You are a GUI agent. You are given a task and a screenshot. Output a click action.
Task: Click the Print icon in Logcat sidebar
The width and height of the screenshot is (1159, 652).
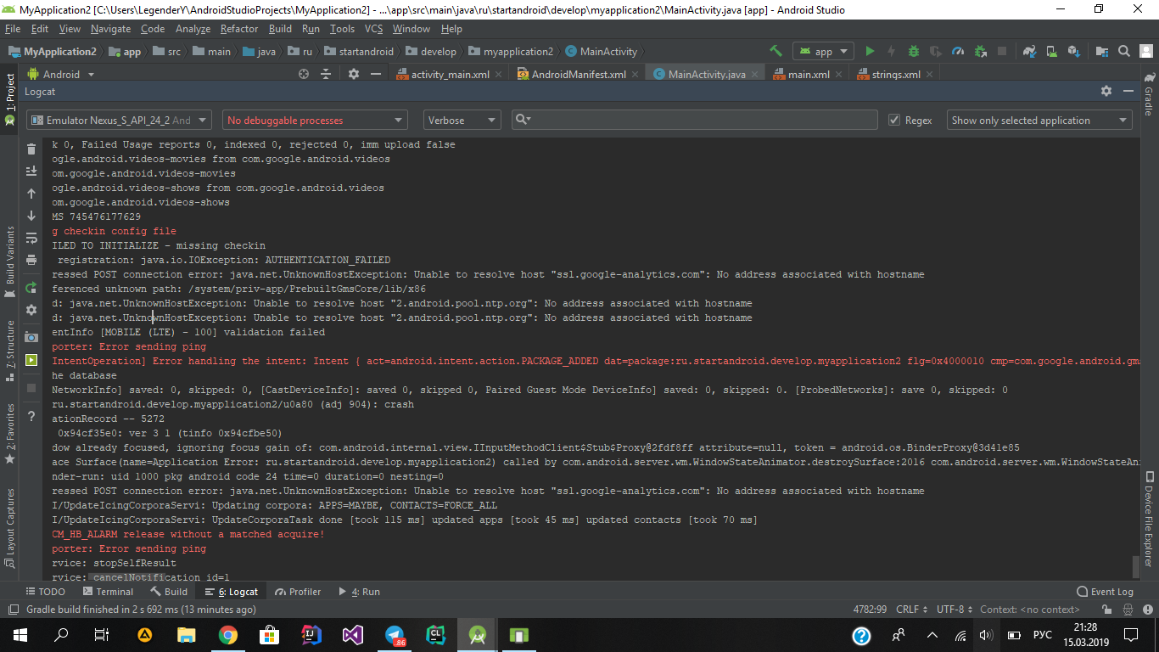[31, 260]
